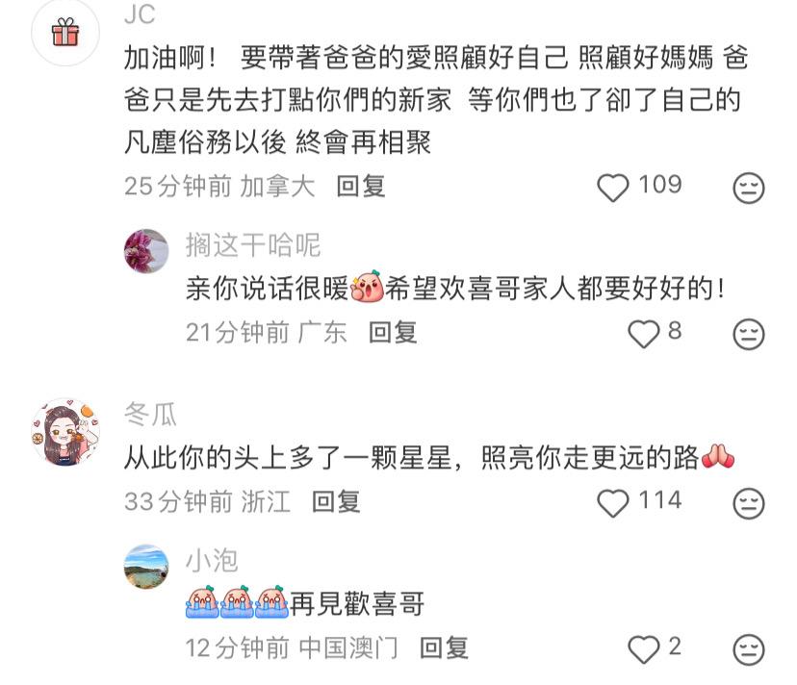Open the username 小泡
797x685 pixels.
pyautogui.click(x=212, y=561)
